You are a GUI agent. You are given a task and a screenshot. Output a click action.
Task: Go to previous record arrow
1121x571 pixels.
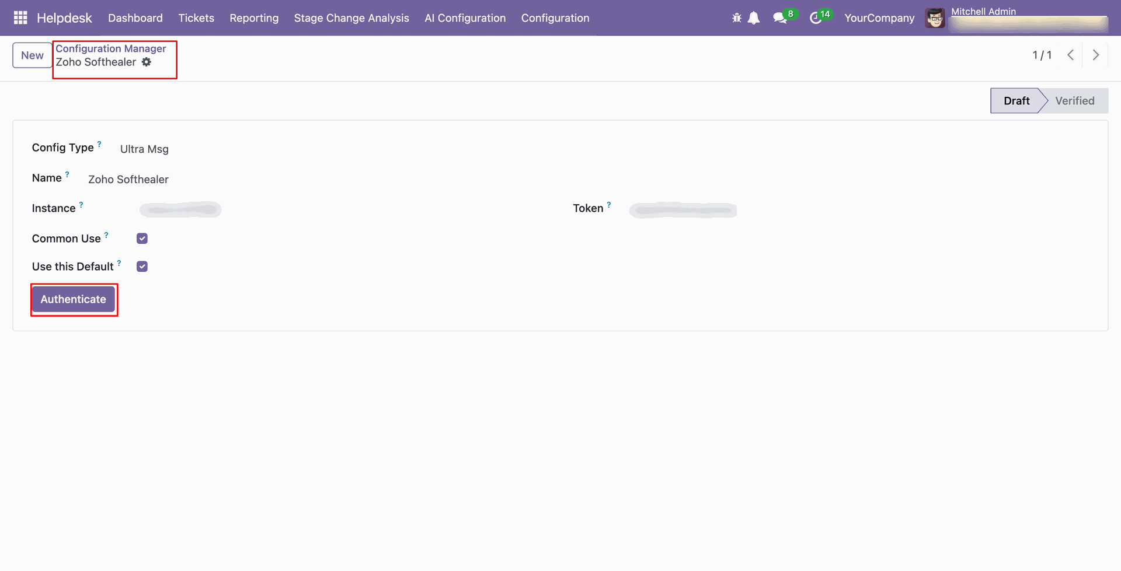pyautogui.click(x=1070, y=55)
